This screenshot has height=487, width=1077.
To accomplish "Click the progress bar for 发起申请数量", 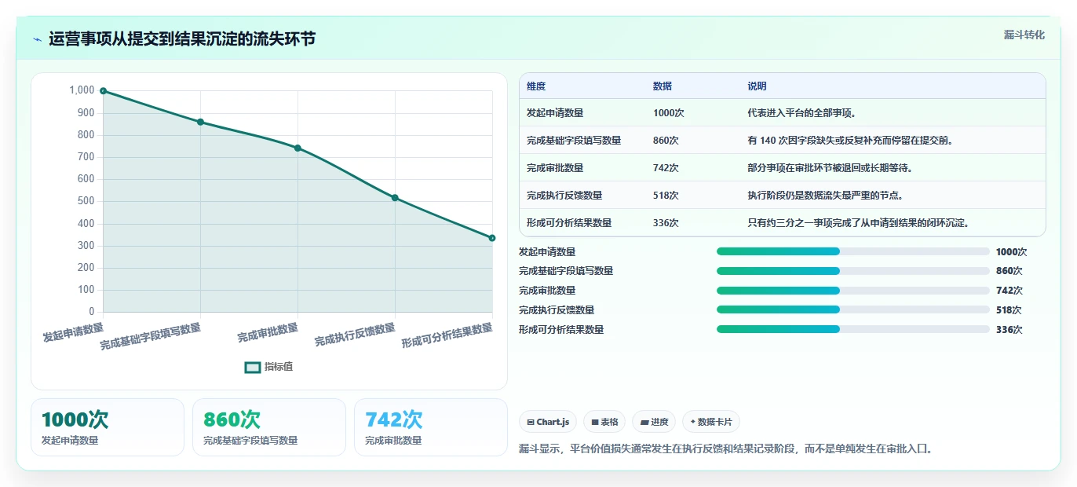I will (852, 251).
